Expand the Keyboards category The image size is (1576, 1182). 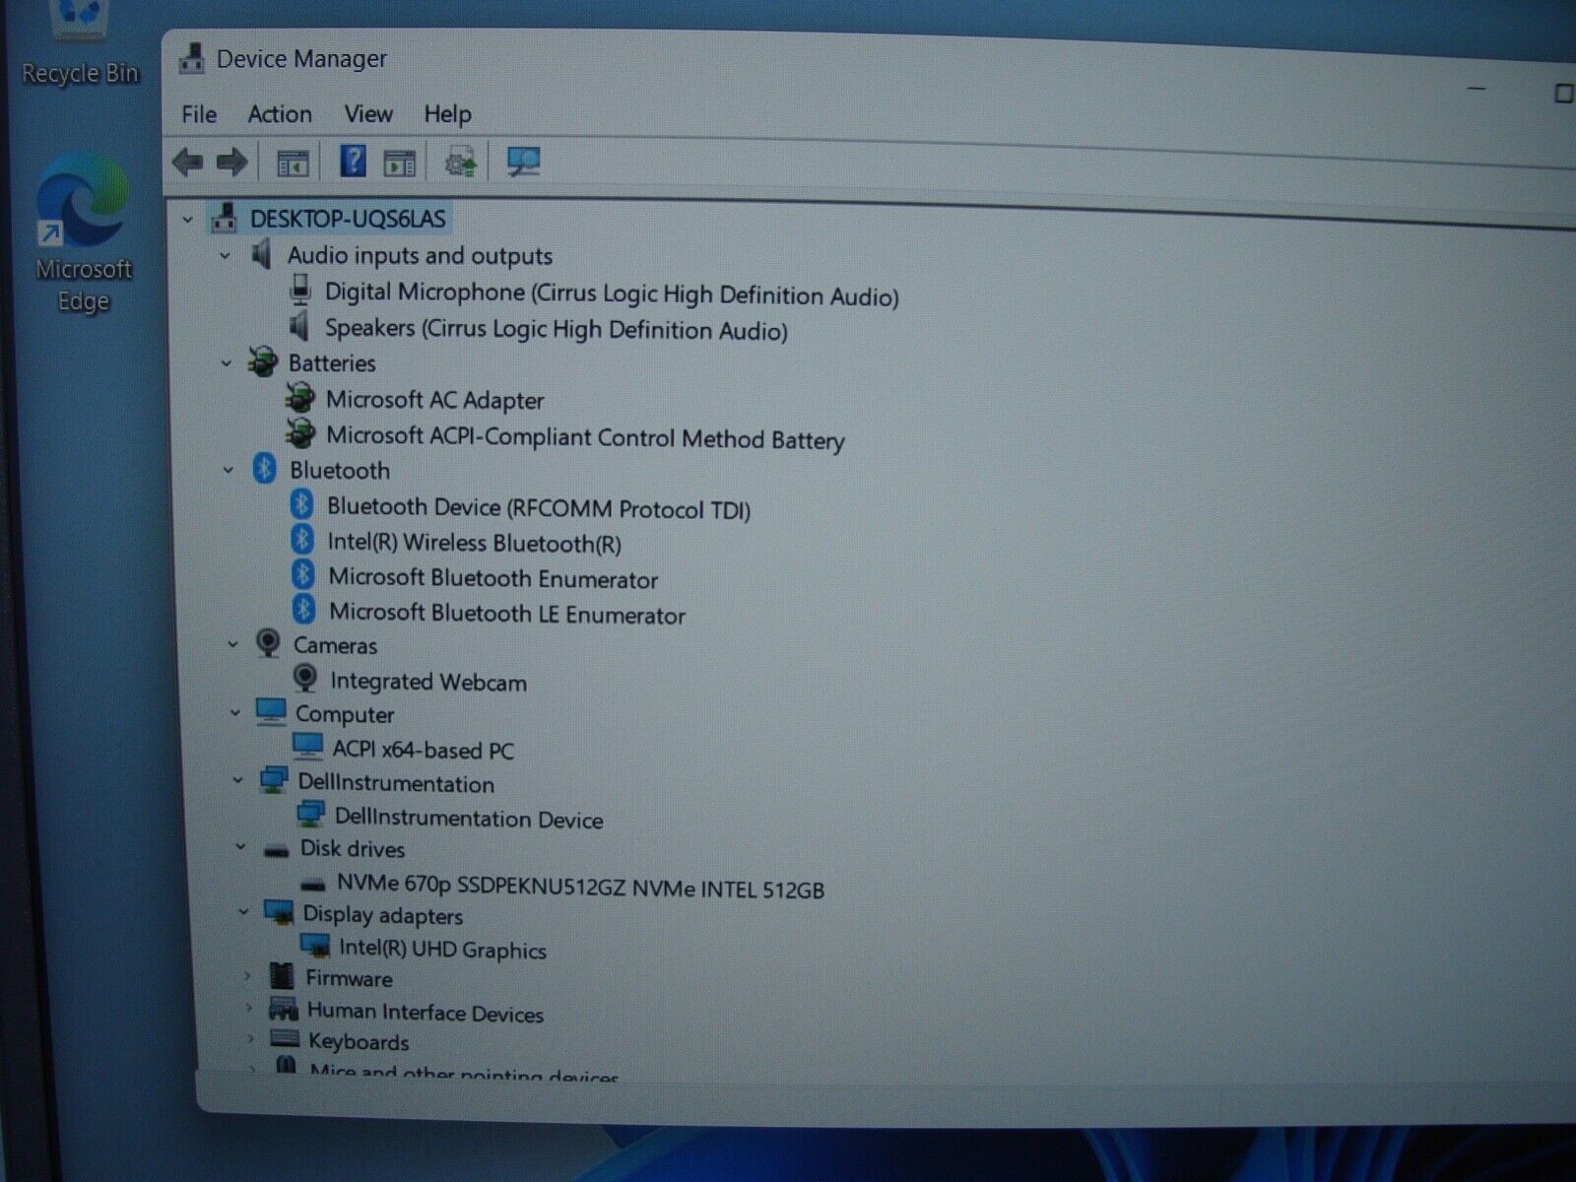pyautogui.click(x=250, y=1039)
